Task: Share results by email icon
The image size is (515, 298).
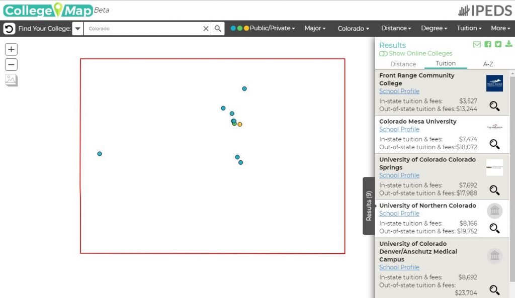Action: click(477, 44)
